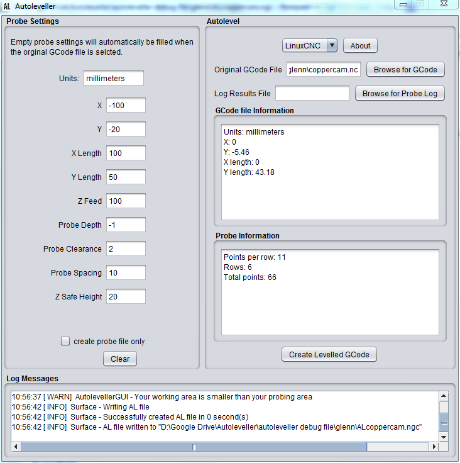Viewport: 460px width, 463px height.
Task: Click the log messages scroll down arrow
Action: pyautogui.click(x=444, y=436)
